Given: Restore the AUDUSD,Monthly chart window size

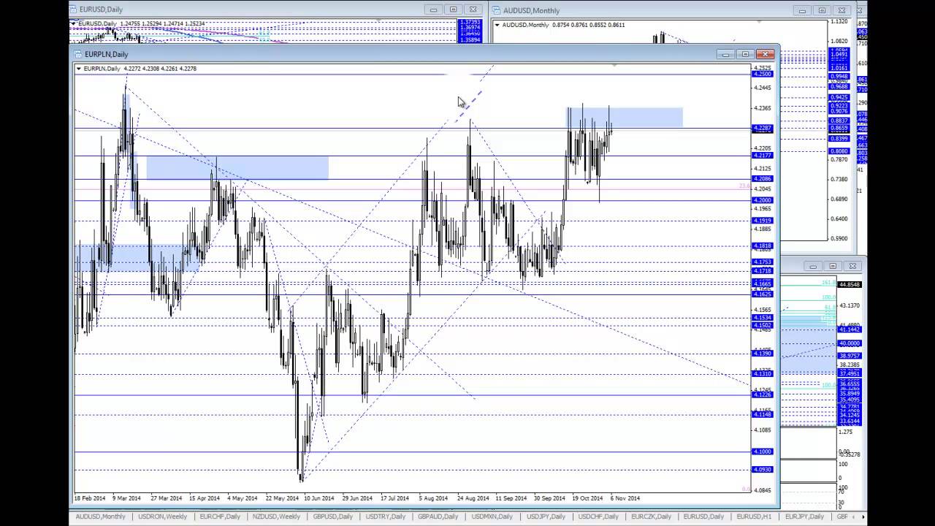Looking at the screenshot, I should (822, 10).
